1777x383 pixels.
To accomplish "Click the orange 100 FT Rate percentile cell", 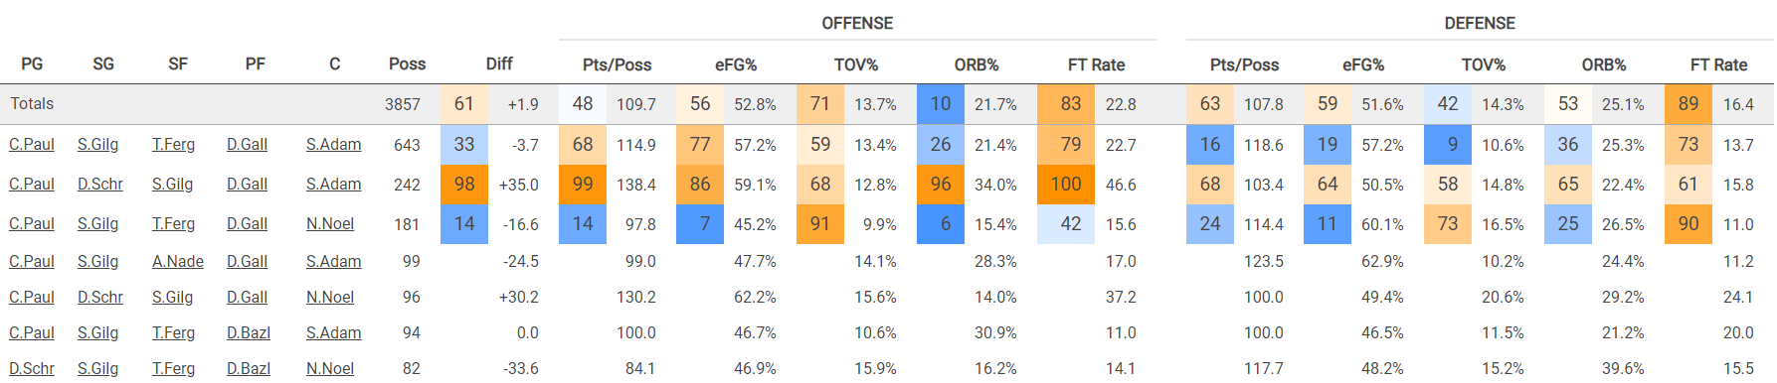I will 1066,185.
